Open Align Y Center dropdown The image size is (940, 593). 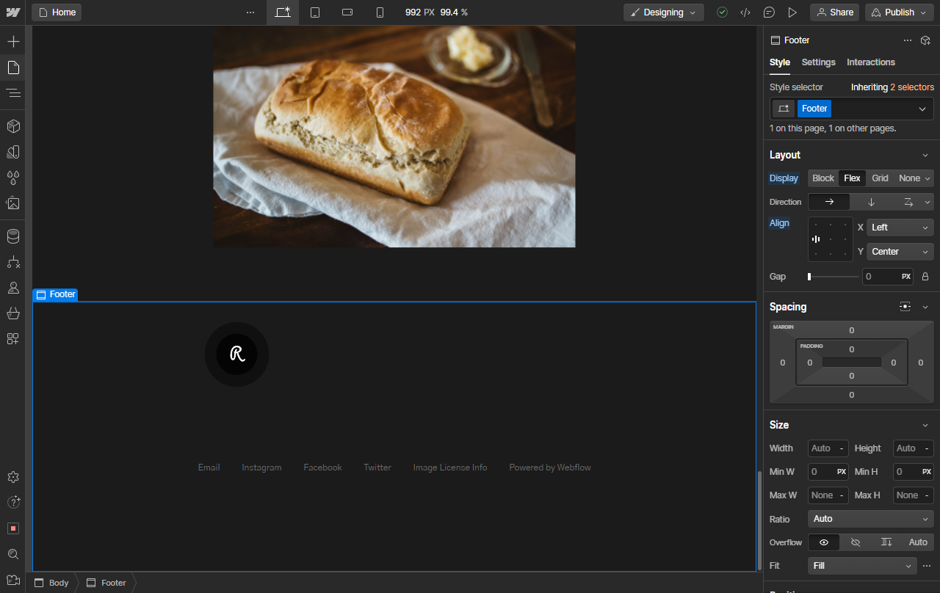(900, 252)
